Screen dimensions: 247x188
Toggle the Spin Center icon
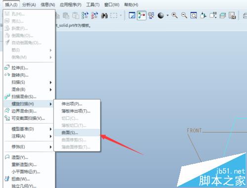coord(142,15)
